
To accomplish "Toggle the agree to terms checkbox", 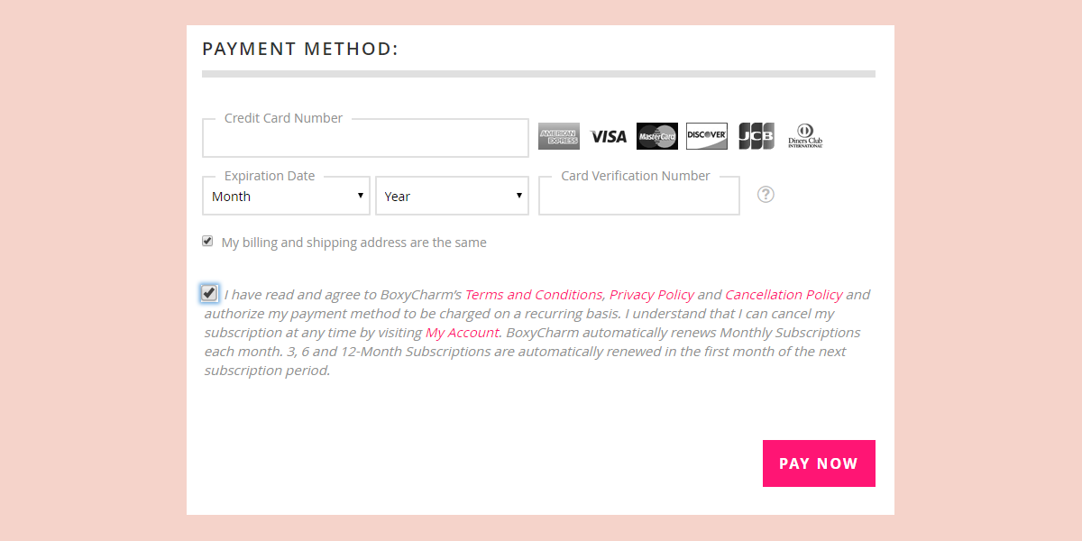I will pos(209,293).
